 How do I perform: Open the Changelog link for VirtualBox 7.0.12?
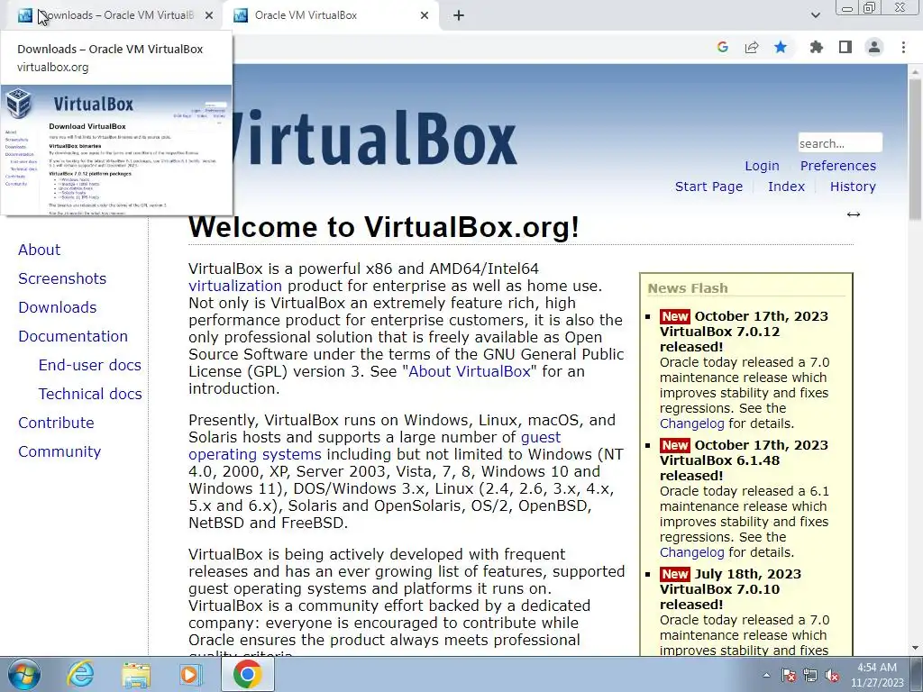tap(691, 423)
